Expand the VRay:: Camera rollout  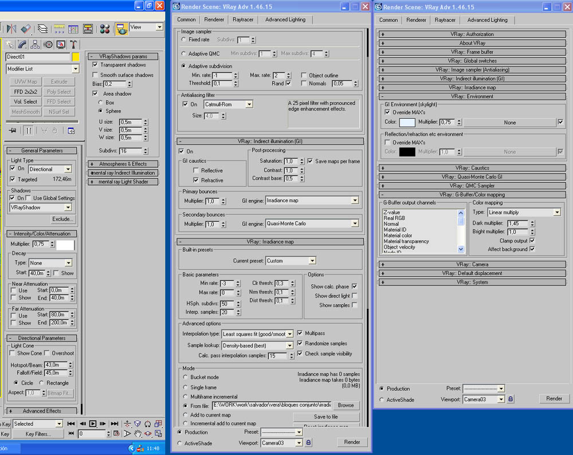[472, 264]
